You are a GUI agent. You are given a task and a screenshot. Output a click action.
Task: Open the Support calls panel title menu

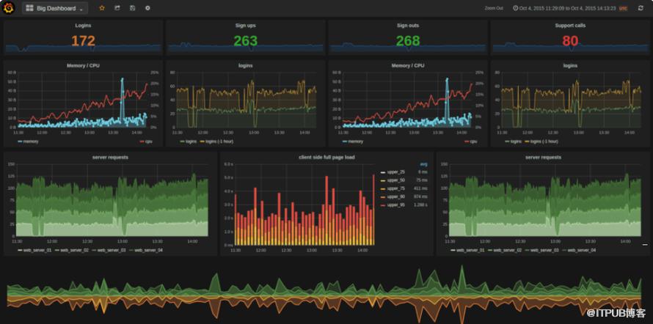pos(570,25)
